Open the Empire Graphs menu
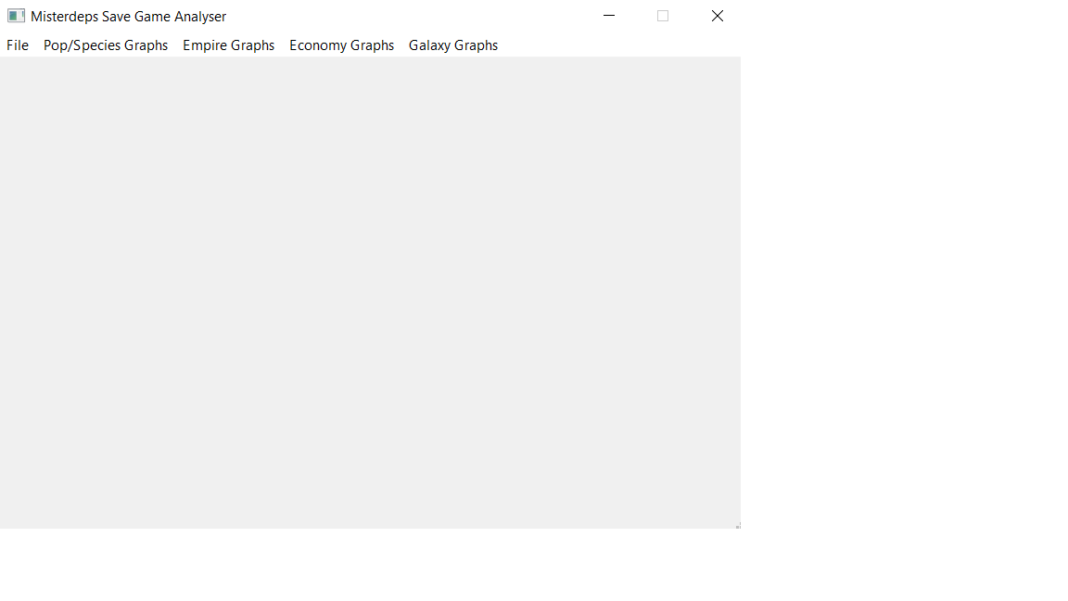Screen dimensions: 1068x601 228,45
